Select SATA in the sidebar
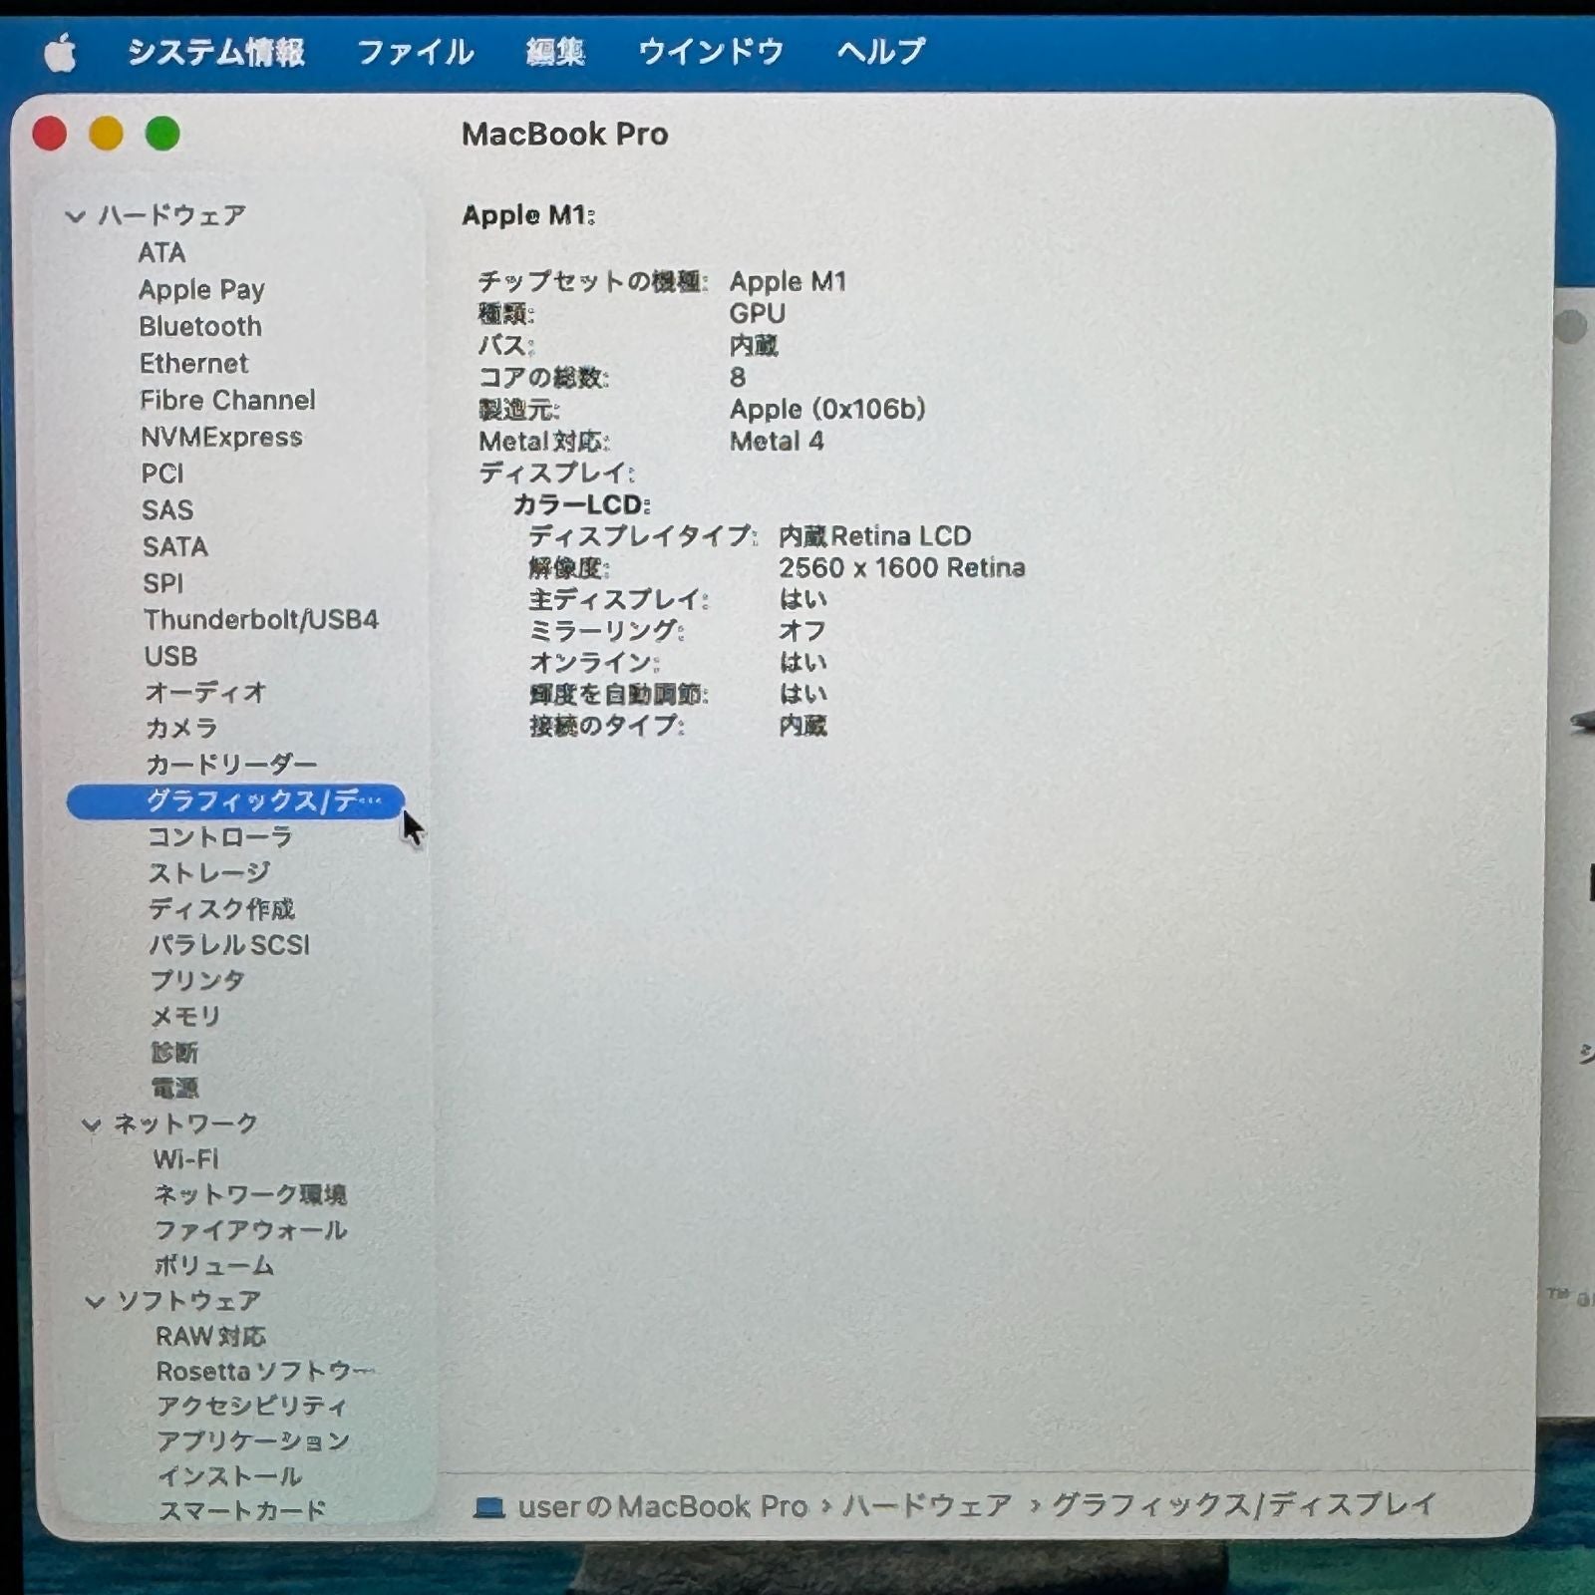The image size is (1595, 1595). tap(175, 547)
